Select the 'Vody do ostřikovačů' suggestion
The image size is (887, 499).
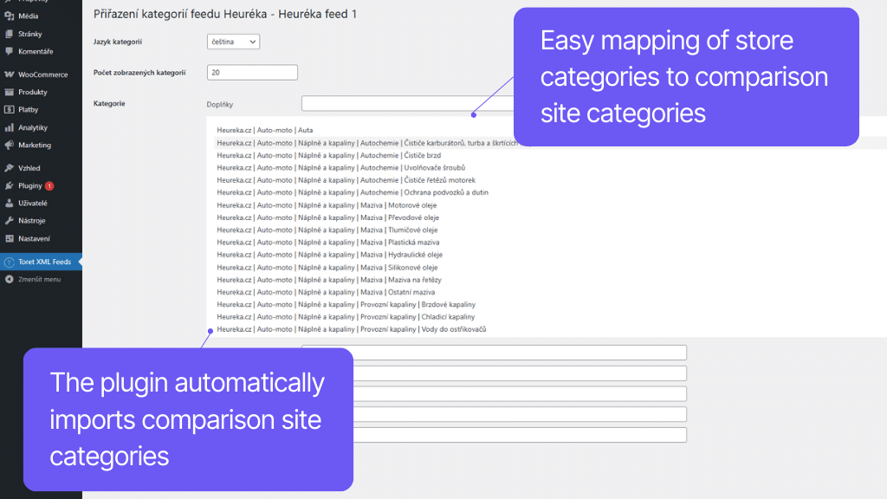point(352,330)
